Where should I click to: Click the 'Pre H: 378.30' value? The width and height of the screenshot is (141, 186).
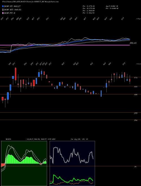(89, 8)
